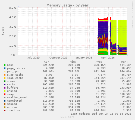Click the 'Memory usage - by year' title
135x120 pixels.
[67, 5]
